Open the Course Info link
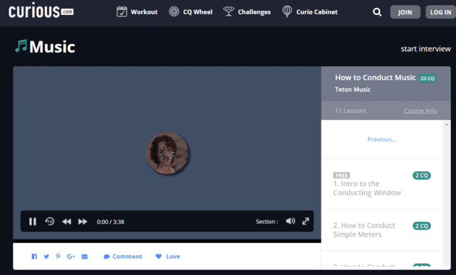 pyautogui.click(x=420, y=111)
